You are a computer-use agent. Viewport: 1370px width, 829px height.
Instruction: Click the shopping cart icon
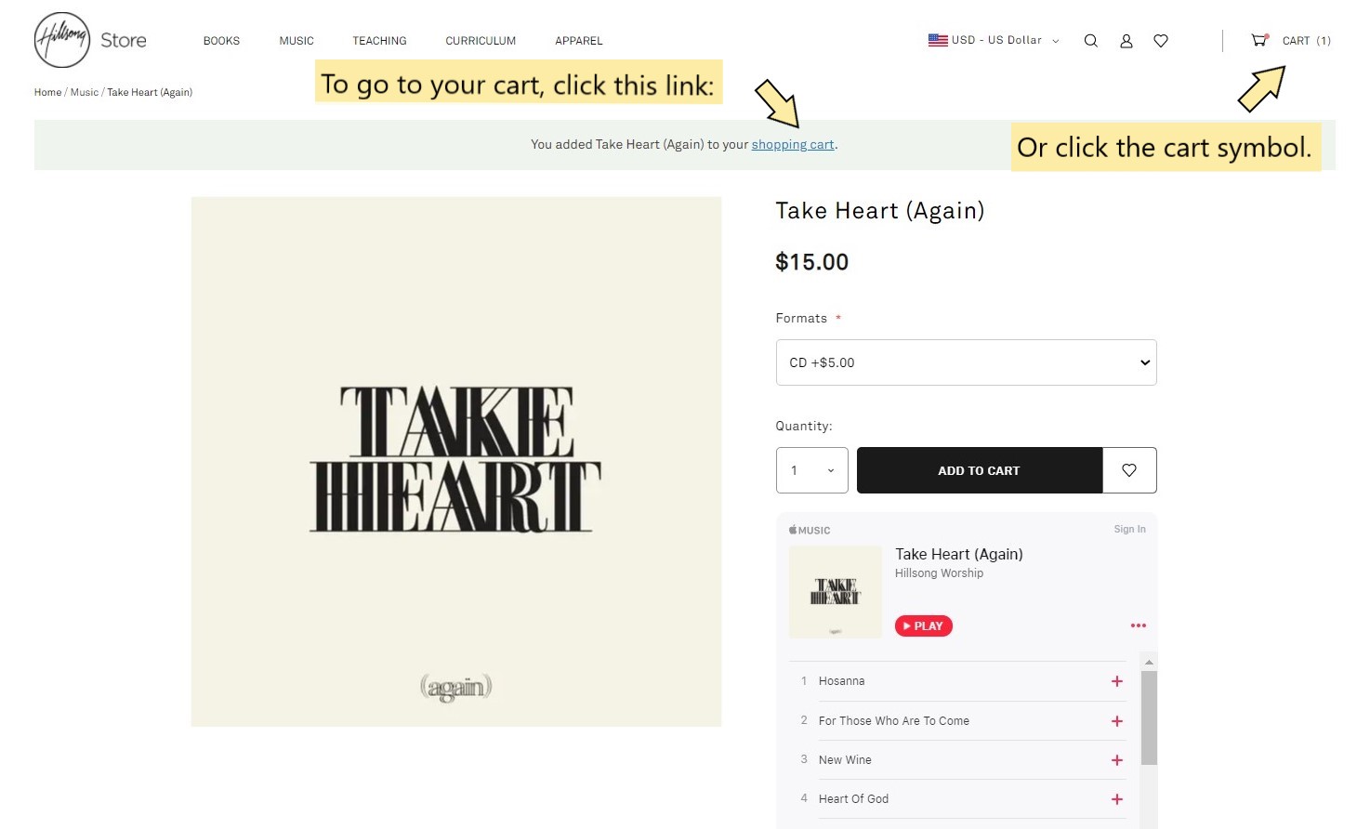click(1258, 40)
